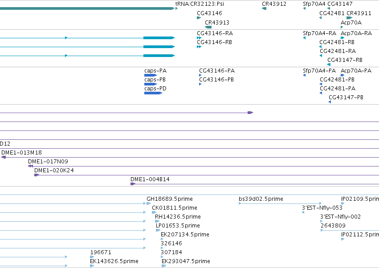The image size is (379, 268).
Task: Click the tRNA:CR32123:Psi gene label
Action: click(200, 4)
